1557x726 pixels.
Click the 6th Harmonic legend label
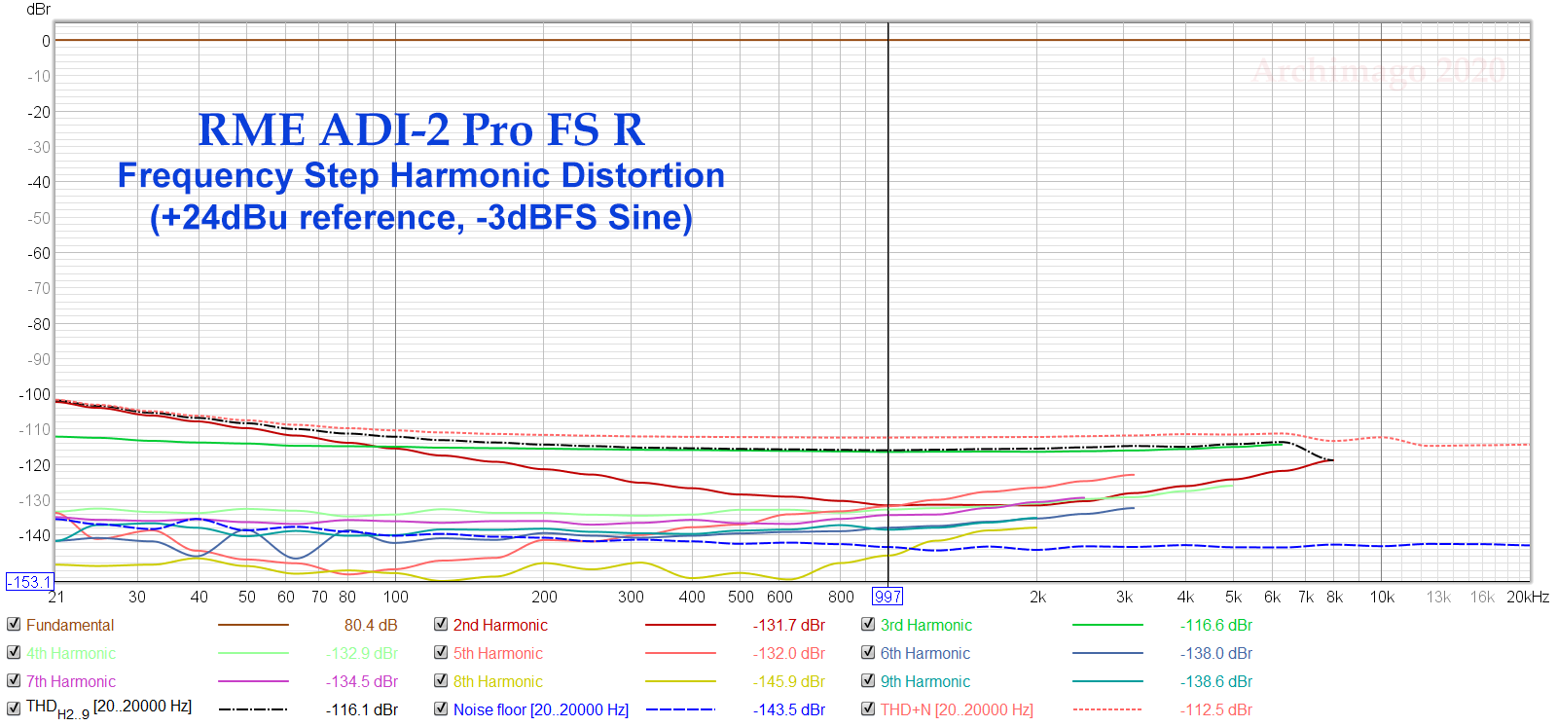click(925, 653)
